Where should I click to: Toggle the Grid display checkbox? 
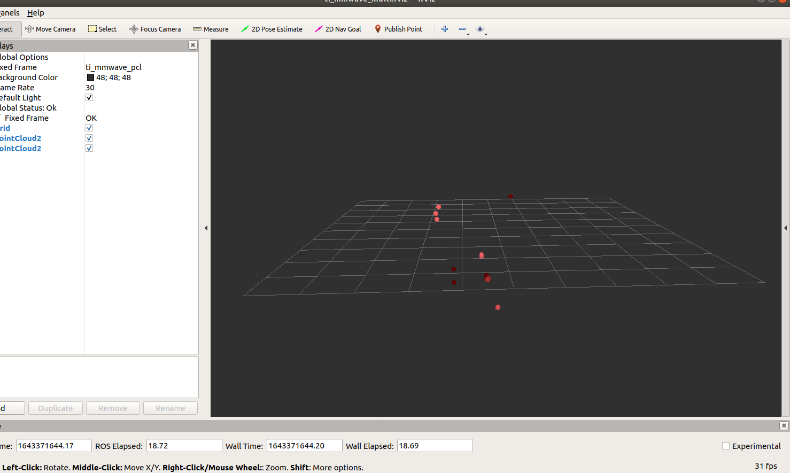(89, 128)
